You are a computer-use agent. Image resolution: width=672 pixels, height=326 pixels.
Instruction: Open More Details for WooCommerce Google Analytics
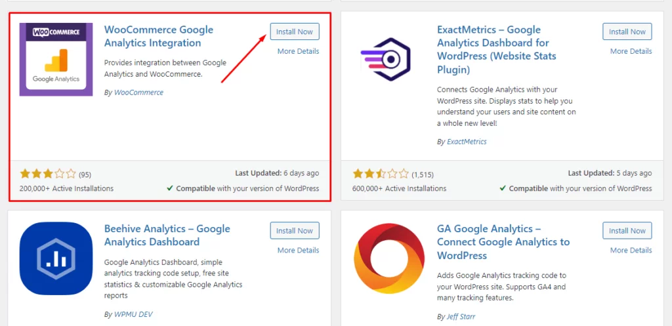(x=298, y=51)
